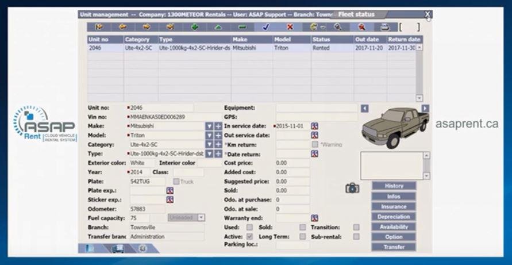Toggle the Truck checkbox
This screenshot has width=512, height=265.
tap(176, 181)
